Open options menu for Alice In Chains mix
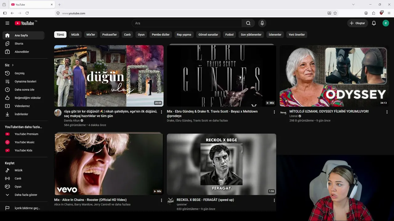This screenshot has height=221, width=394. click(161, 200)
